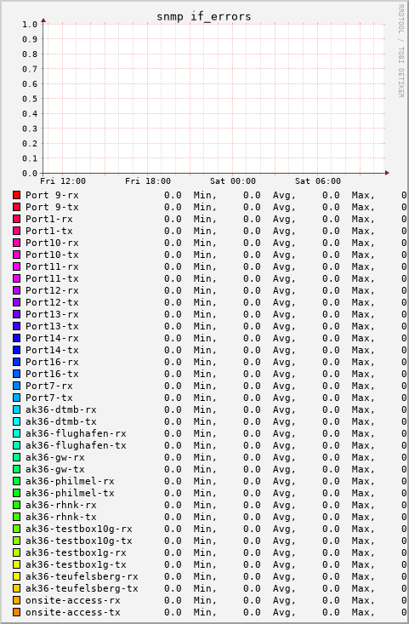The height and width of the screenshot is (624, 409).
Task: Click the cyan swatch beside ak36-dtmb-tx
Action: click(x=16, y=421)
